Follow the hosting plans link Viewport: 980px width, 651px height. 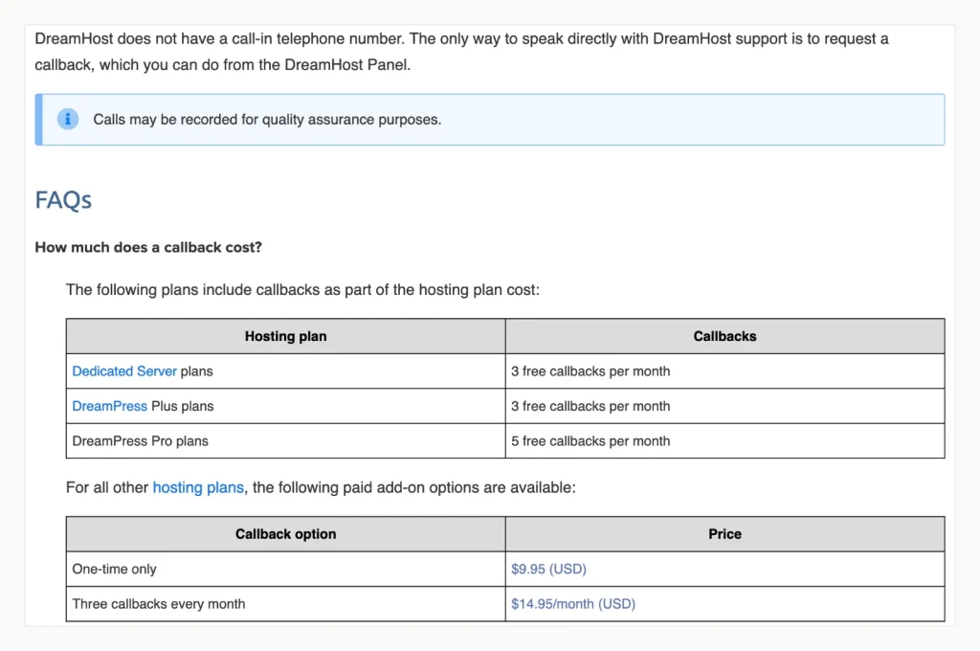[x=198, y=487]
